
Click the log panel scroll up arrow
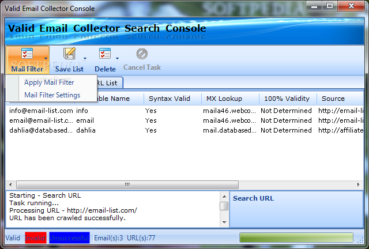224,197
